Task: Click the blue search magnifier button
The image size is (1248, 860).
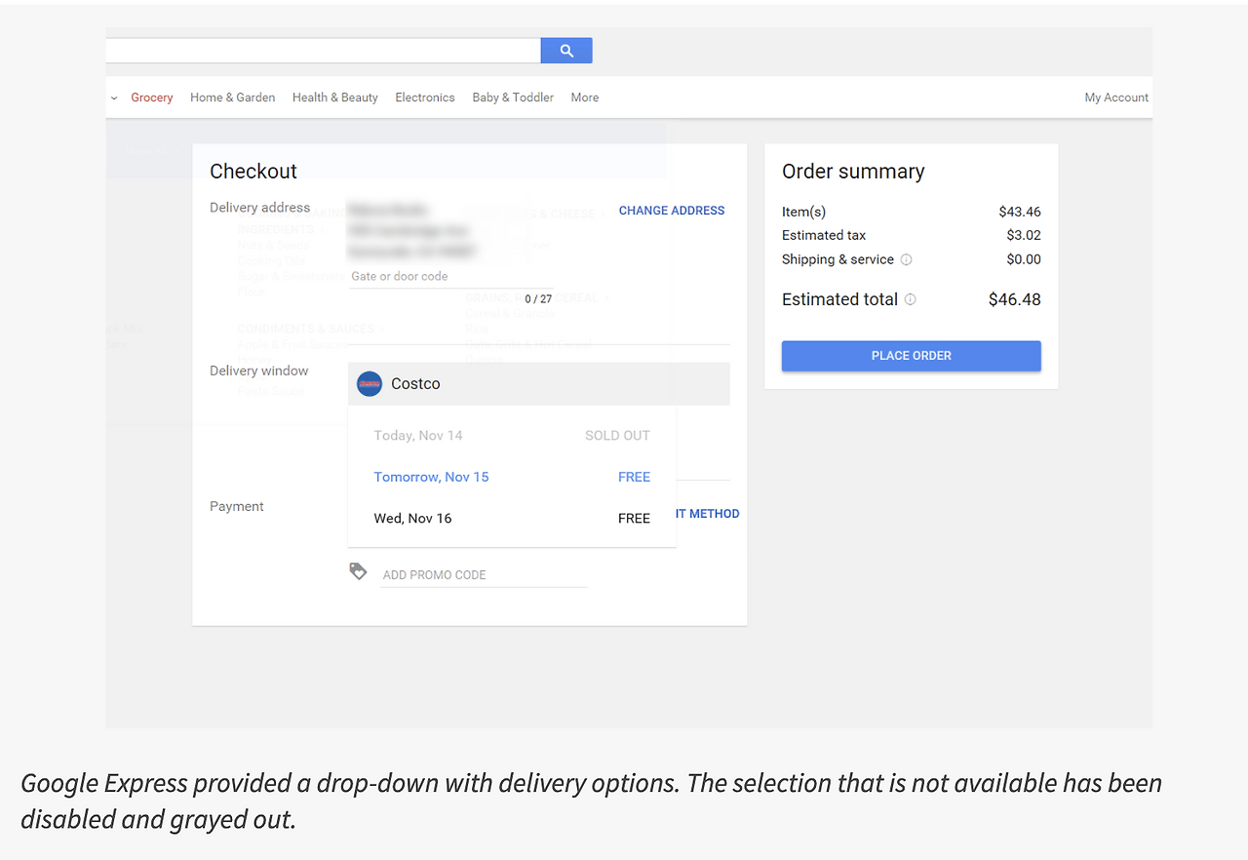Action: click(x=566, y=51)
